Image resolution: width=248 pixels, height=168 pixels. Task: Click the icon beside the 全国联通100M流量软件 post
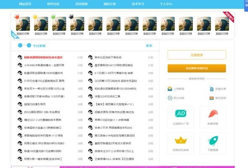click(x=20, y=73)
